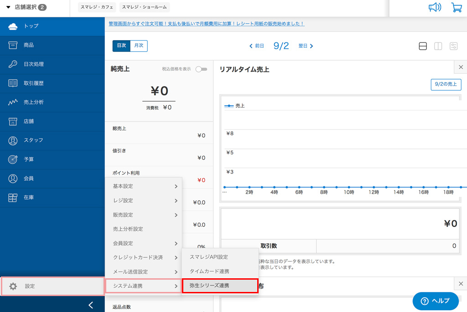Open the shopping cart icon
The height and width of the screenshot is (312, 467).
pyautogui.click(x=456, y=7)
